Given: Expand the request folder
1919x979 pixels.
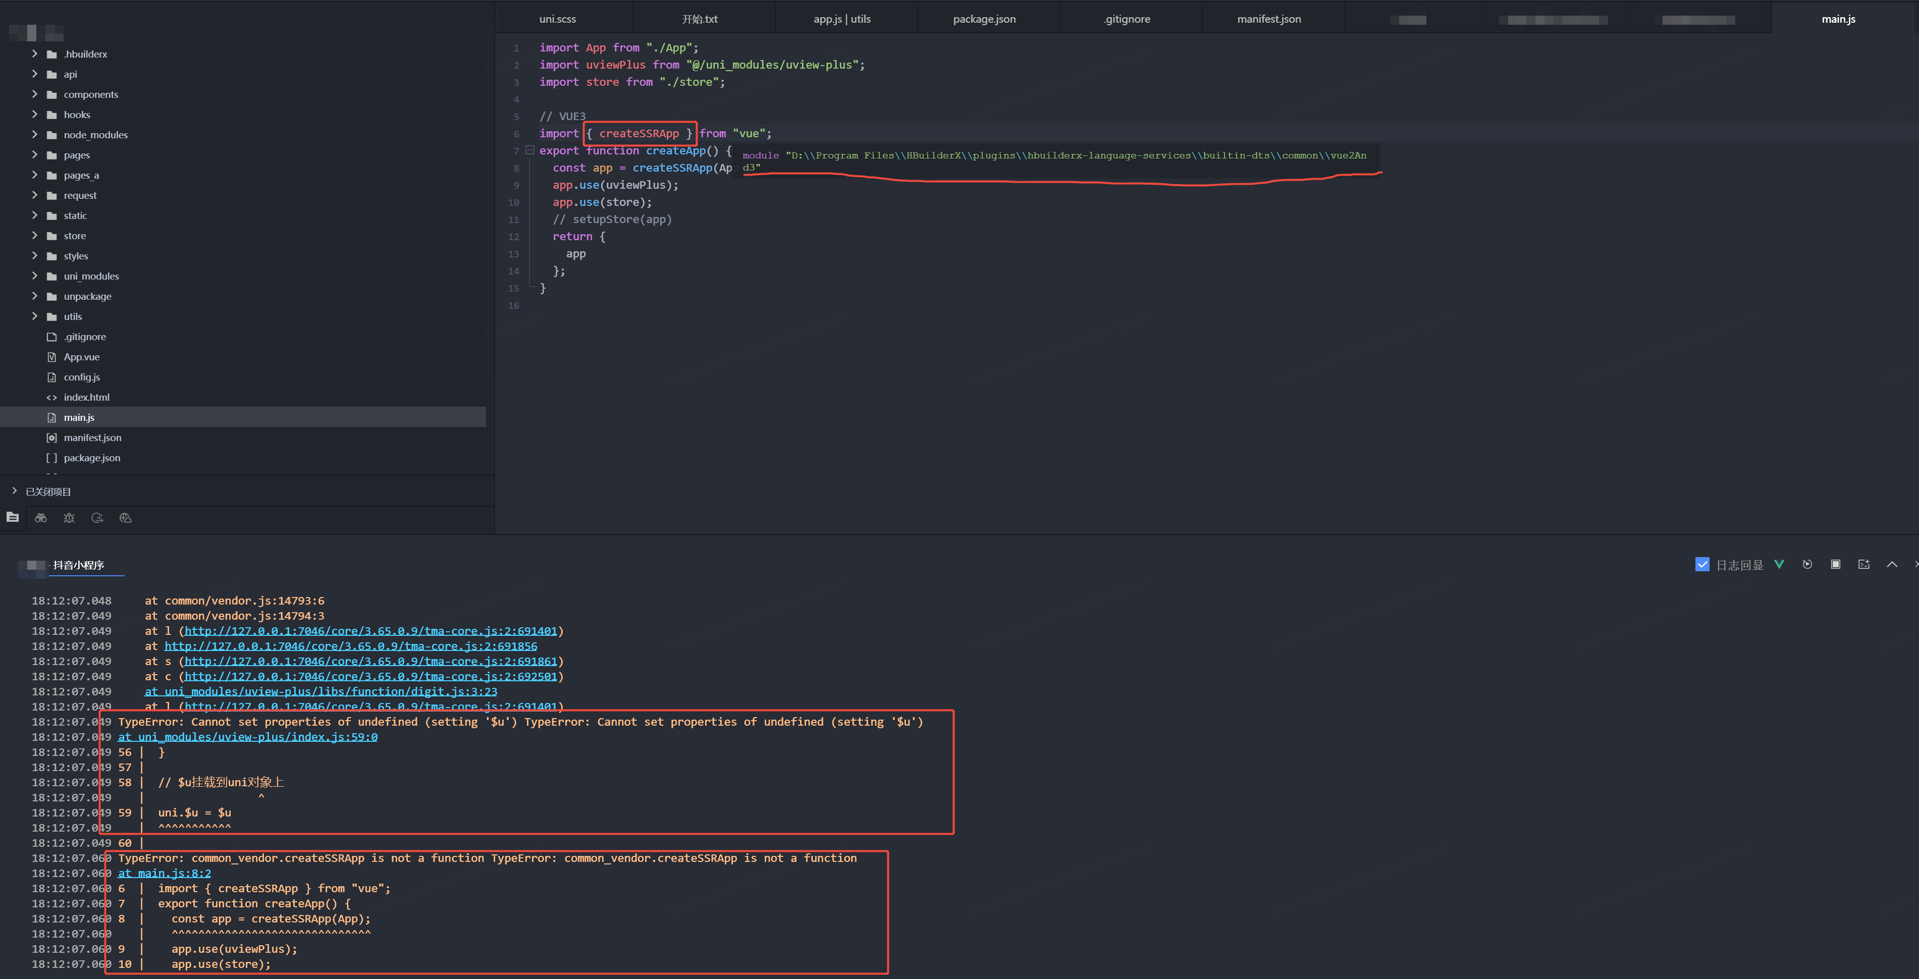Looking at the screenshot, I should tap(34, 194).
